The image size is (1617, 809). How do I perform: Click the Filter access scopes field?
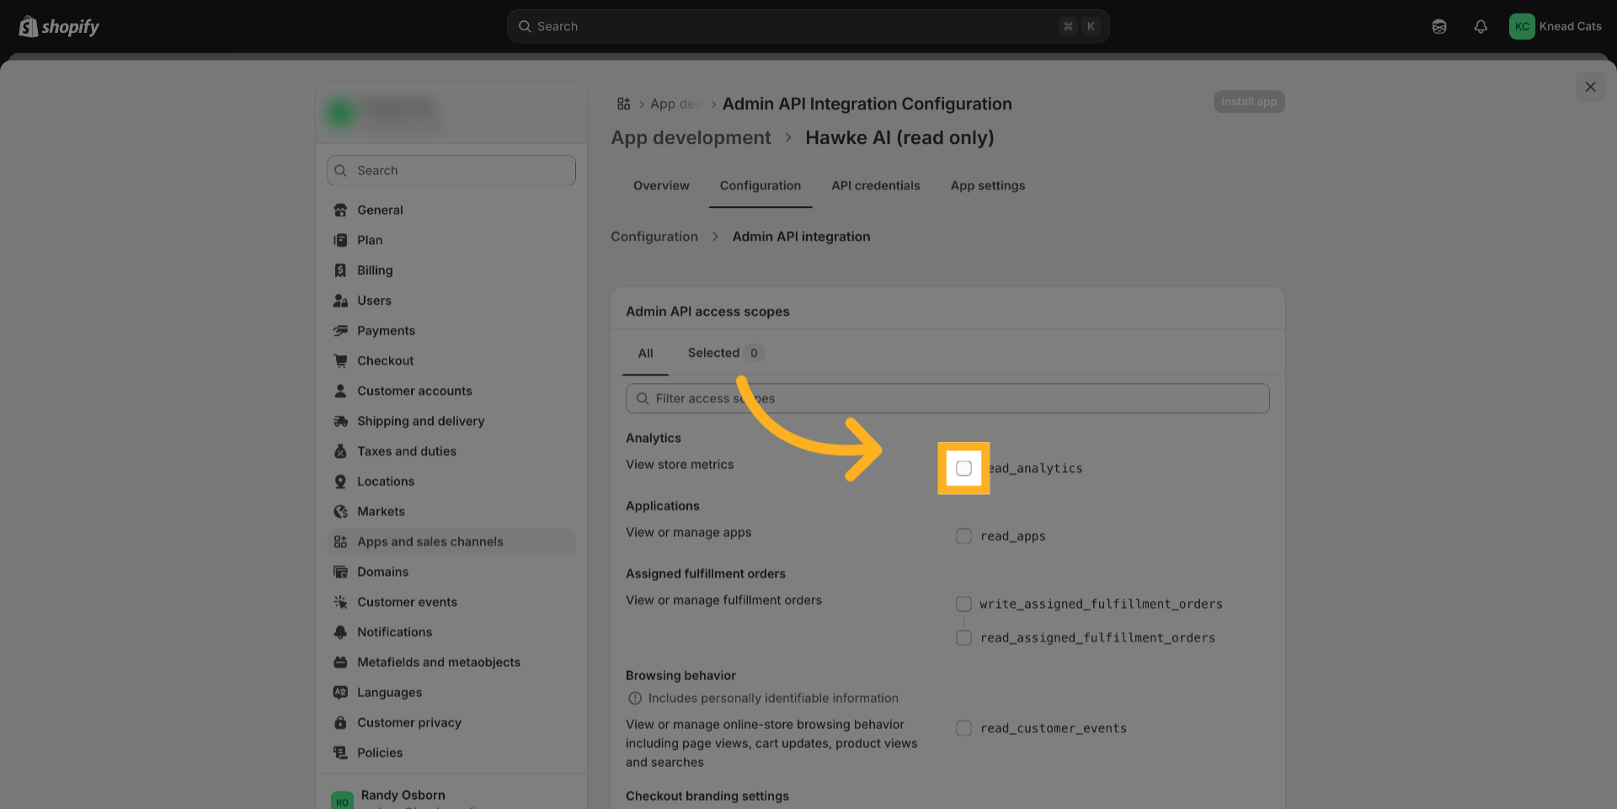click(947, 398)
